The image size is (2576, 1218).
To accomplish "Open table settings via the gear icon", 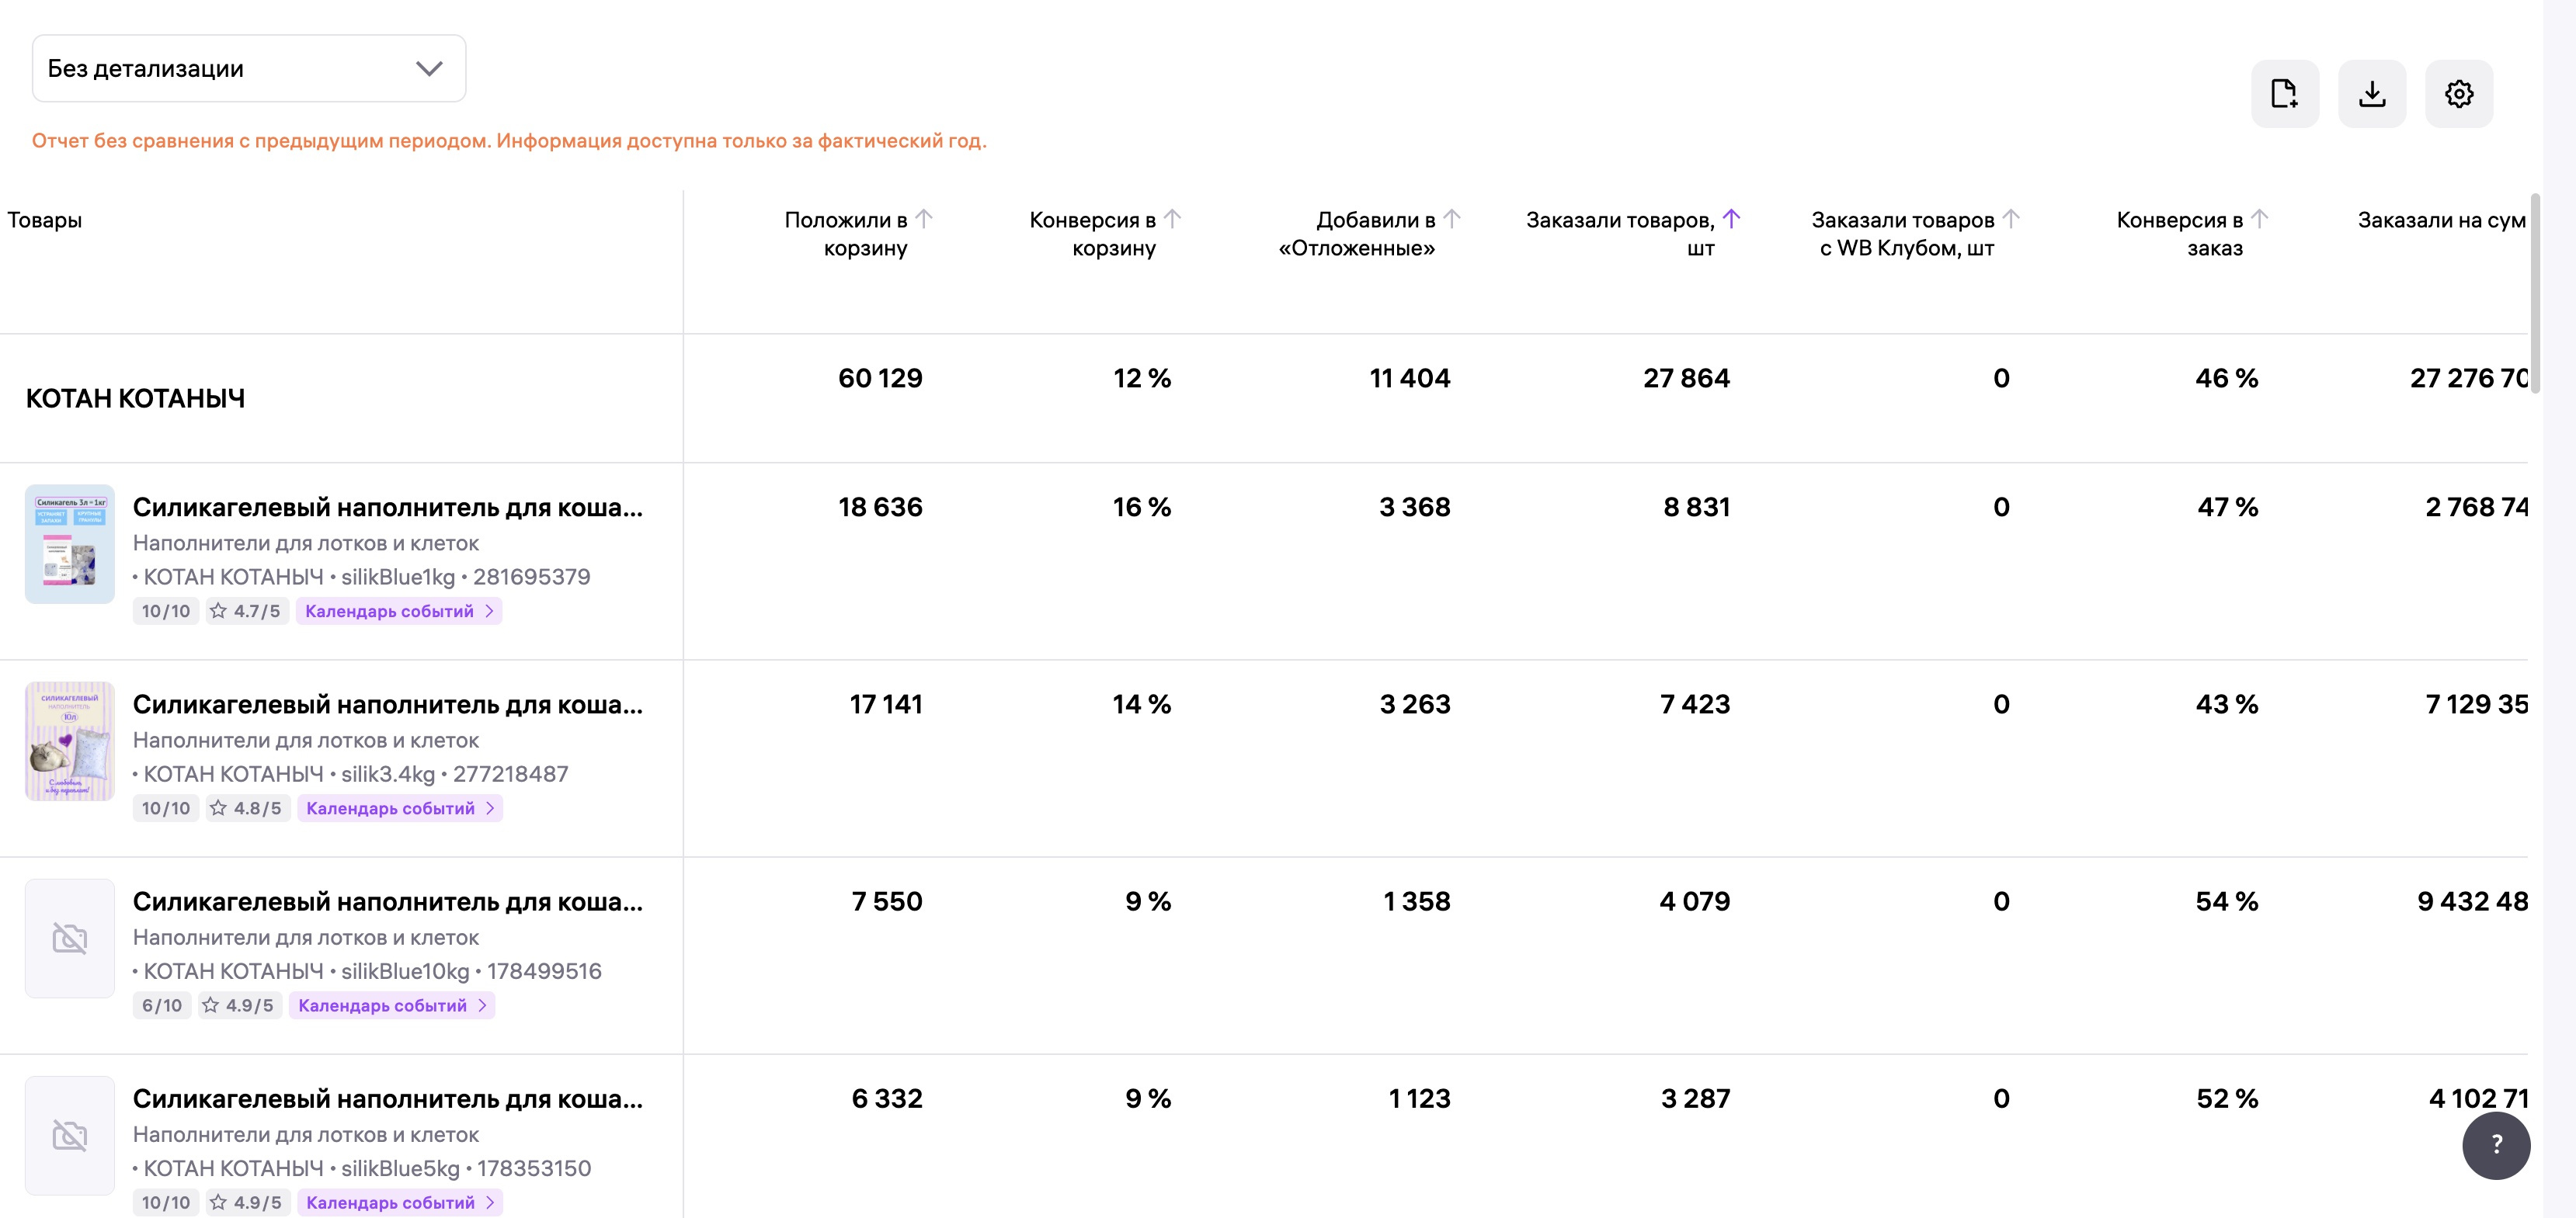I will tap(2458, 94).
